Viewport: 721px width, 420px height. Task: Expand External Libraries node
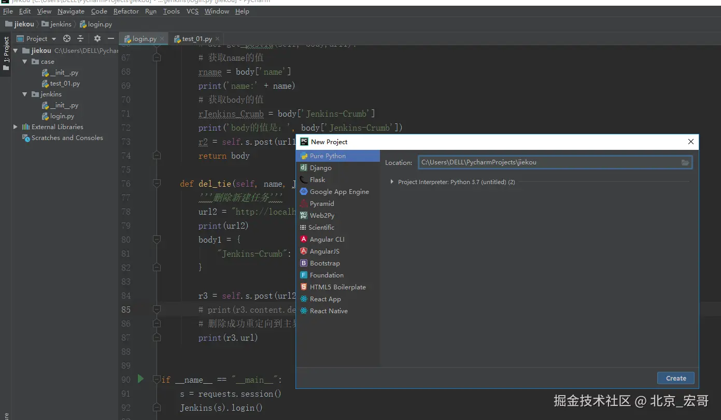[x=16, y=127]
